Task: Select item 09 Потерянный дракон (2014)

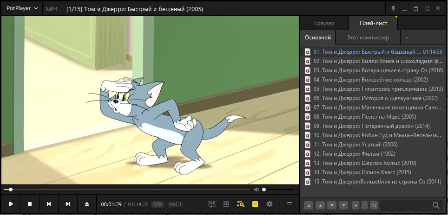Action: point(373,126)
